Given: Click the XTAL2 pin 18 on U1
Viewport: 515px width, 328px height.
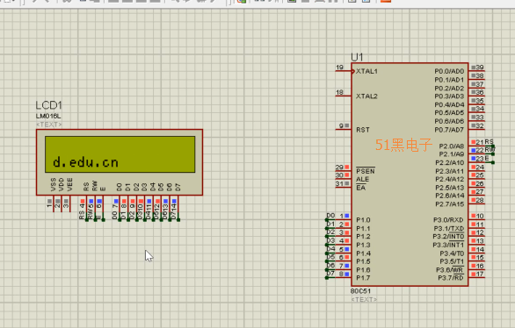Looking at the screenshot, I should (x=344, y=96).
